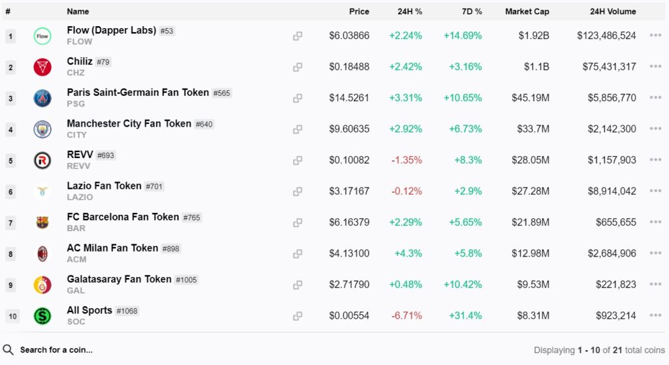Click Flow price $6.03866

tap(349, 35)
